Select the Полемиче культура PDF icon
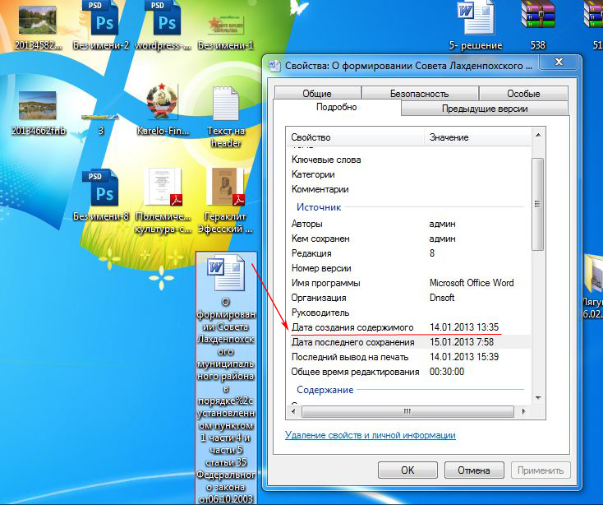This screenshot has height=505, width=603. tap(163, 188)
